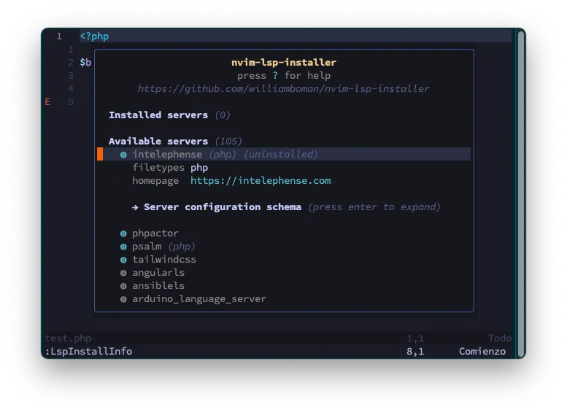The width and height of the screenshot is (567, 413).
Task: Click the psalm server bullet icon
Action: pos(123,247)
